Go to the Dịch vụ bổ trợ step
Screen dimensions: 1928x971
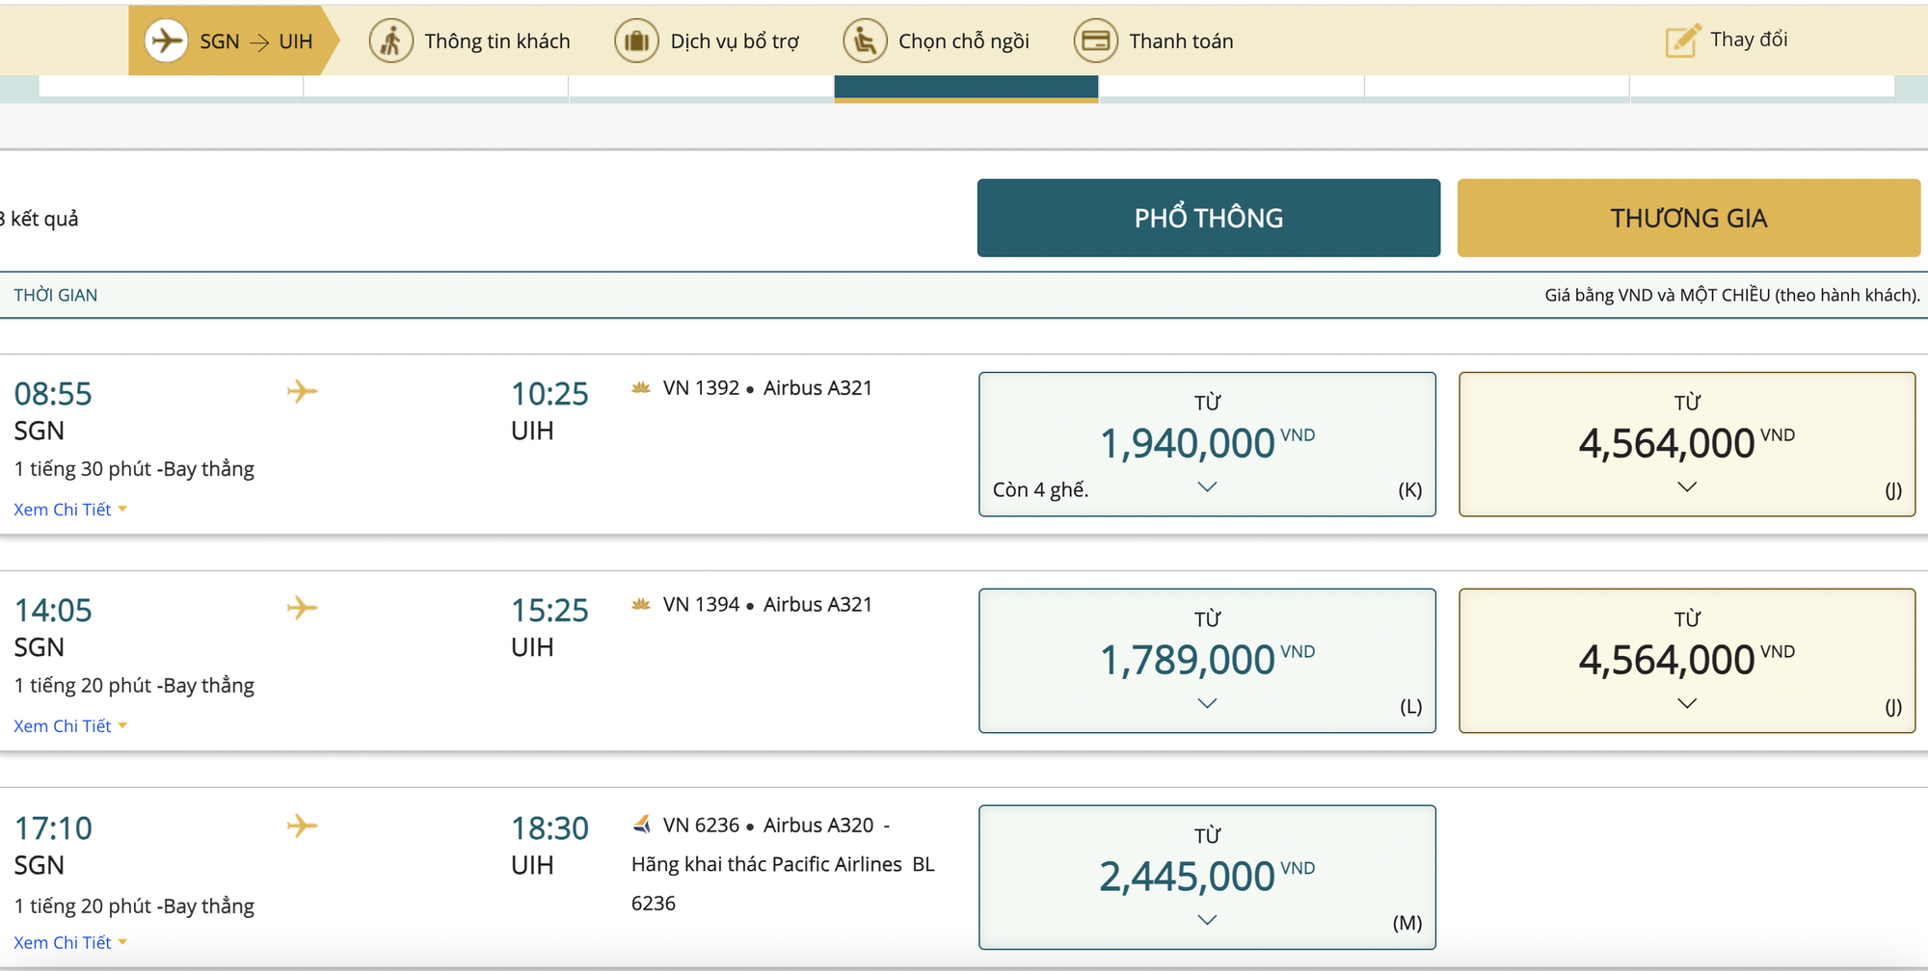(x=708, y=41)
